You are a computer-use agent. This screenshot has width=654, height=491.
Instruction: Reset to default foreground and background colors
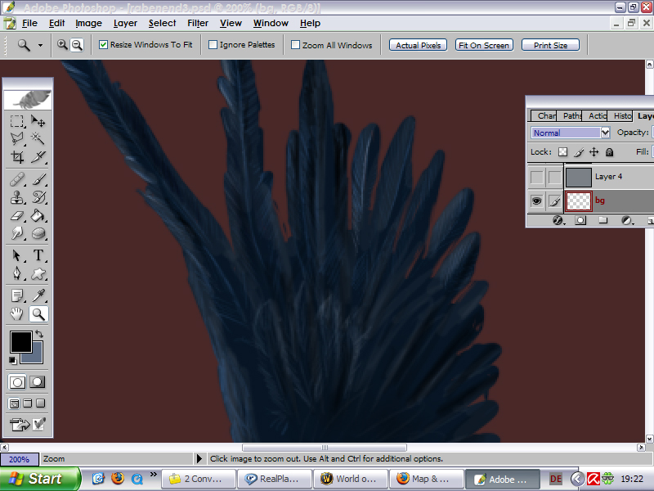(12, 360)
